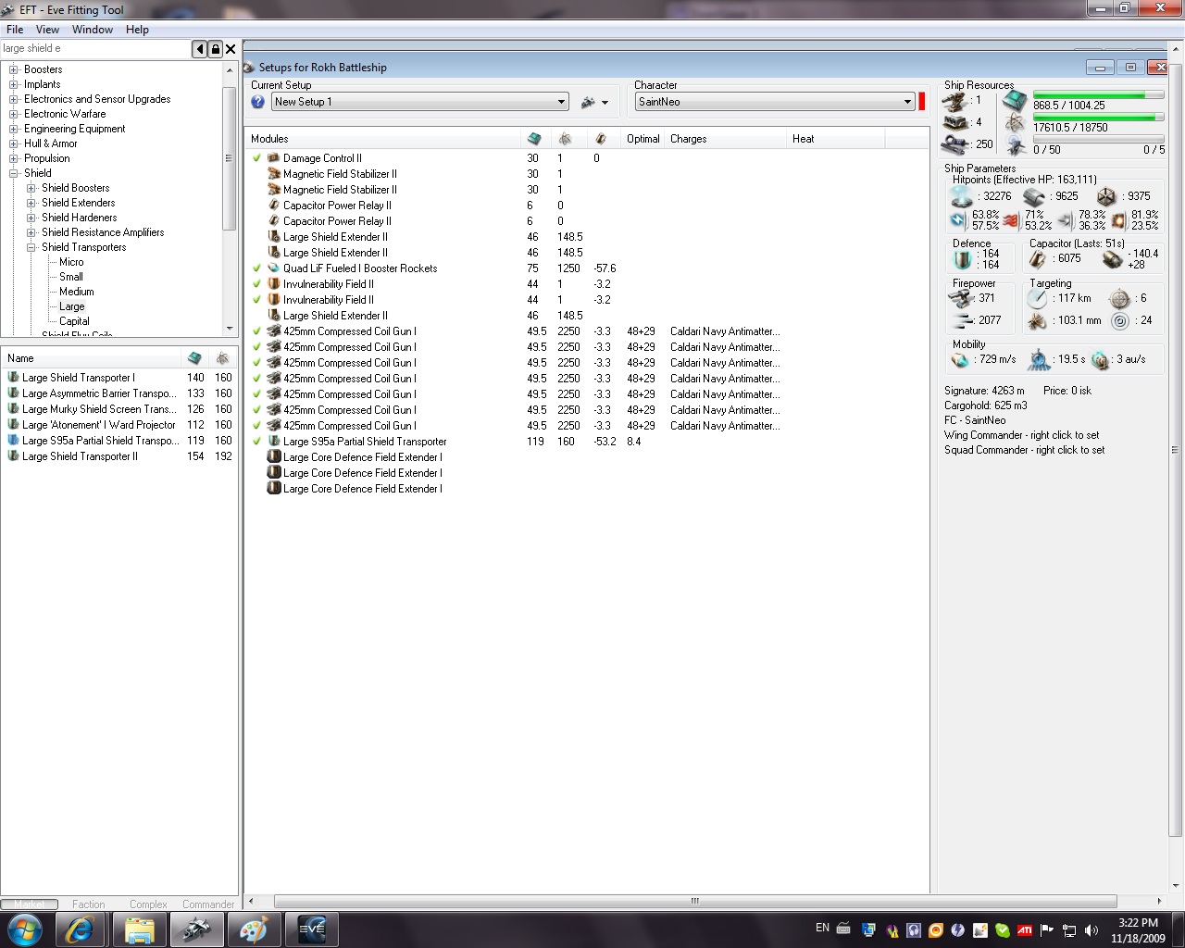This screenshot has width=1185, height=948.
Task: Click the lock icon beside search box
Action: (215, 49)
